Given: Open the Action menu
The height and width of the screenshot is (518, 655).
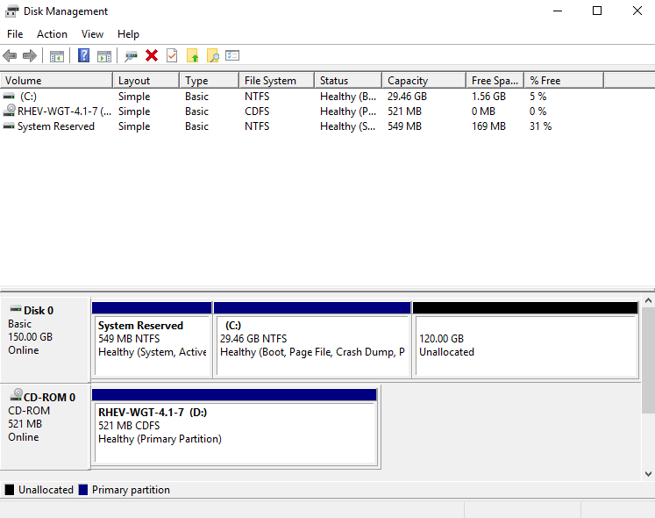Looking at the screenshot, I should pyautogui.click(x=52, y=34).
